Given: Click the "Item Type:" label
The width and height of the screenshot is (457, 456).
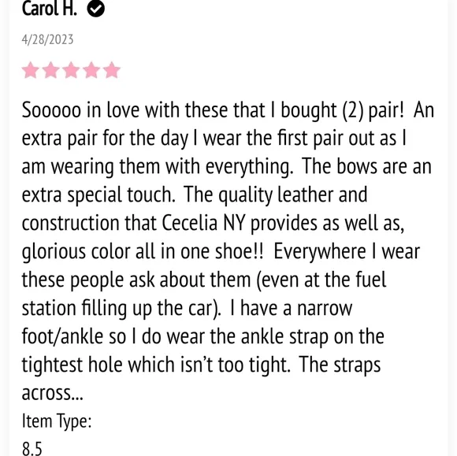Looking at the screenshot, I should [x=57, y=421].
